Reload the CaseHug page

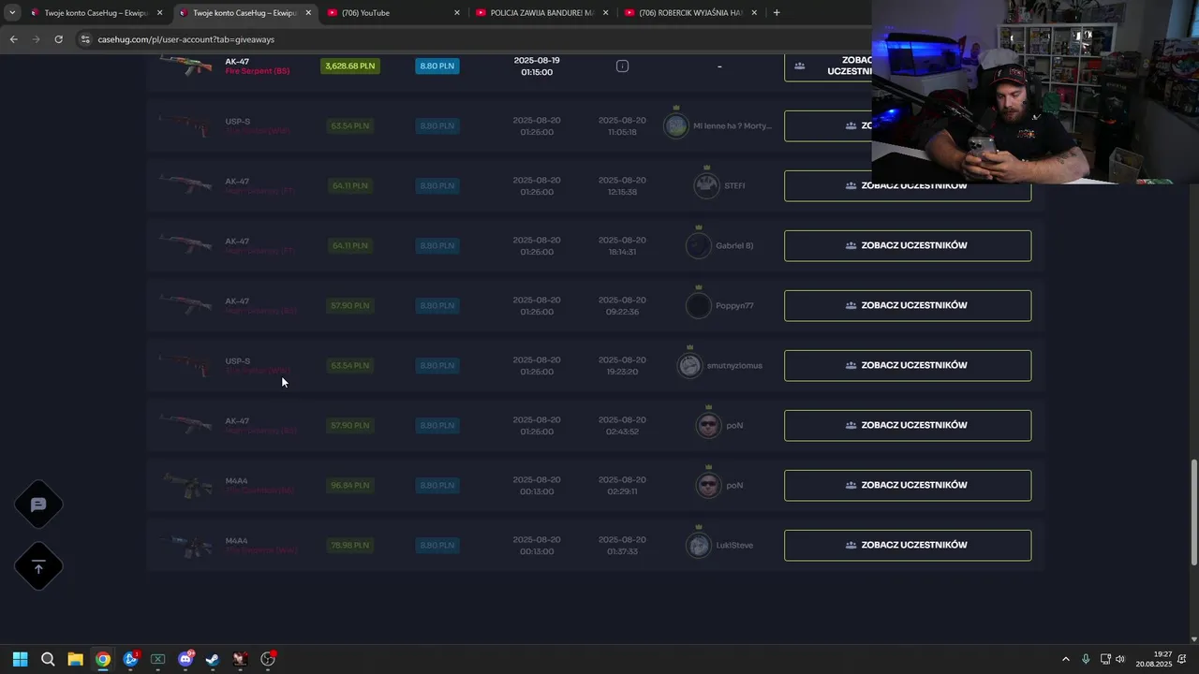click(x=58, y=39)
